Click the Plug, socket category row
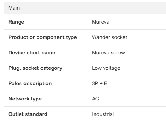This screenshot has width=166, height=120. coord(85,68)
